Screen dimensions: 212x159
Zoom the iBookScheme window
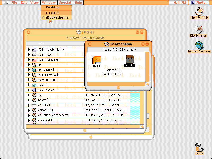coord(143,44)
